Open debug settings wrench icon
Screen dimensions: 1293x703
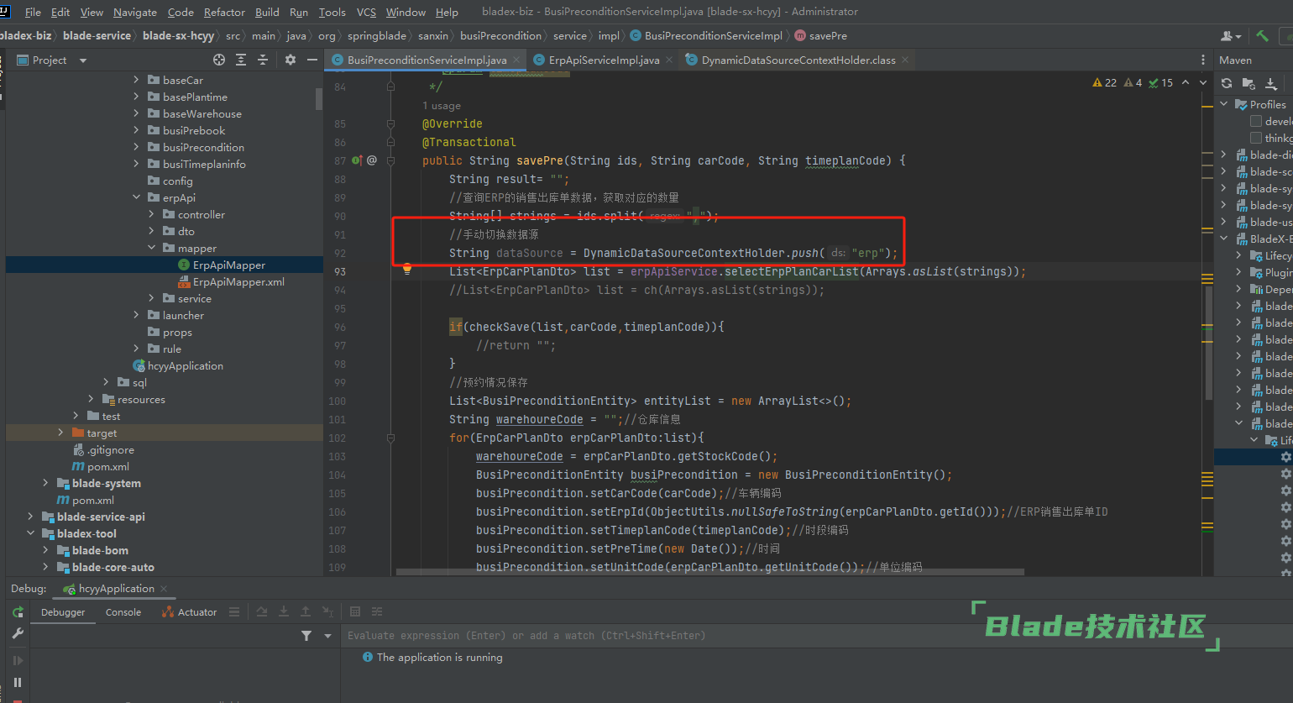pyautogui.click(x=18, y=634)
